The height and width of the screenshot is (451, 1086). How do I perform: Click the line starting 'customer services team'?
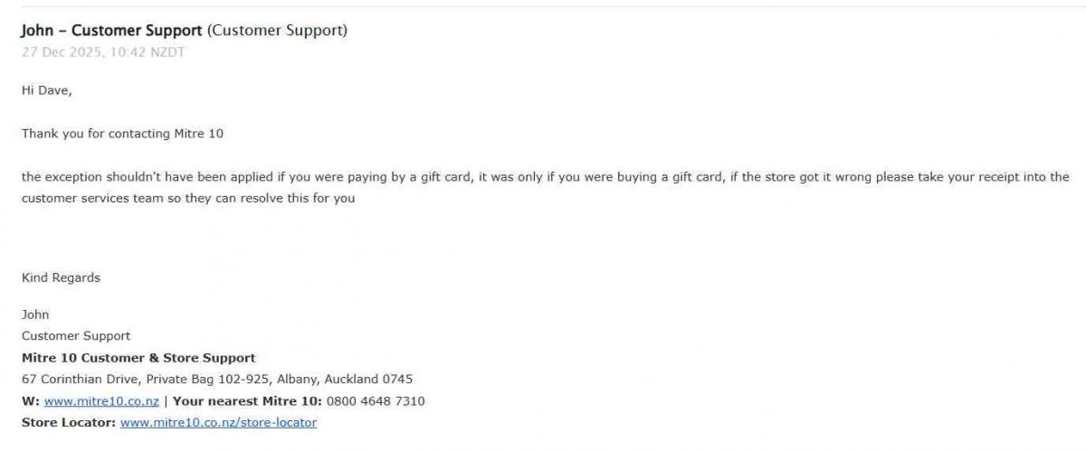click(x=188, y=198)
